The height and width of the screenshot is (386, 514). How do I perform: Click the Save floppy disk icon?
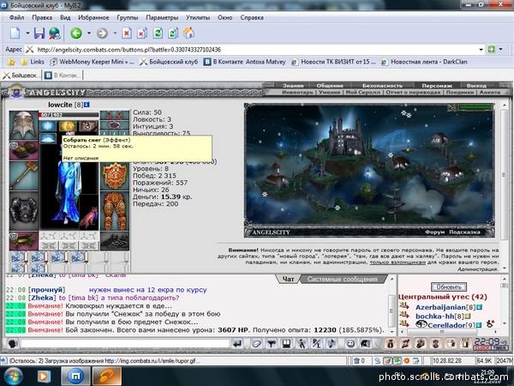click(39, 33)
